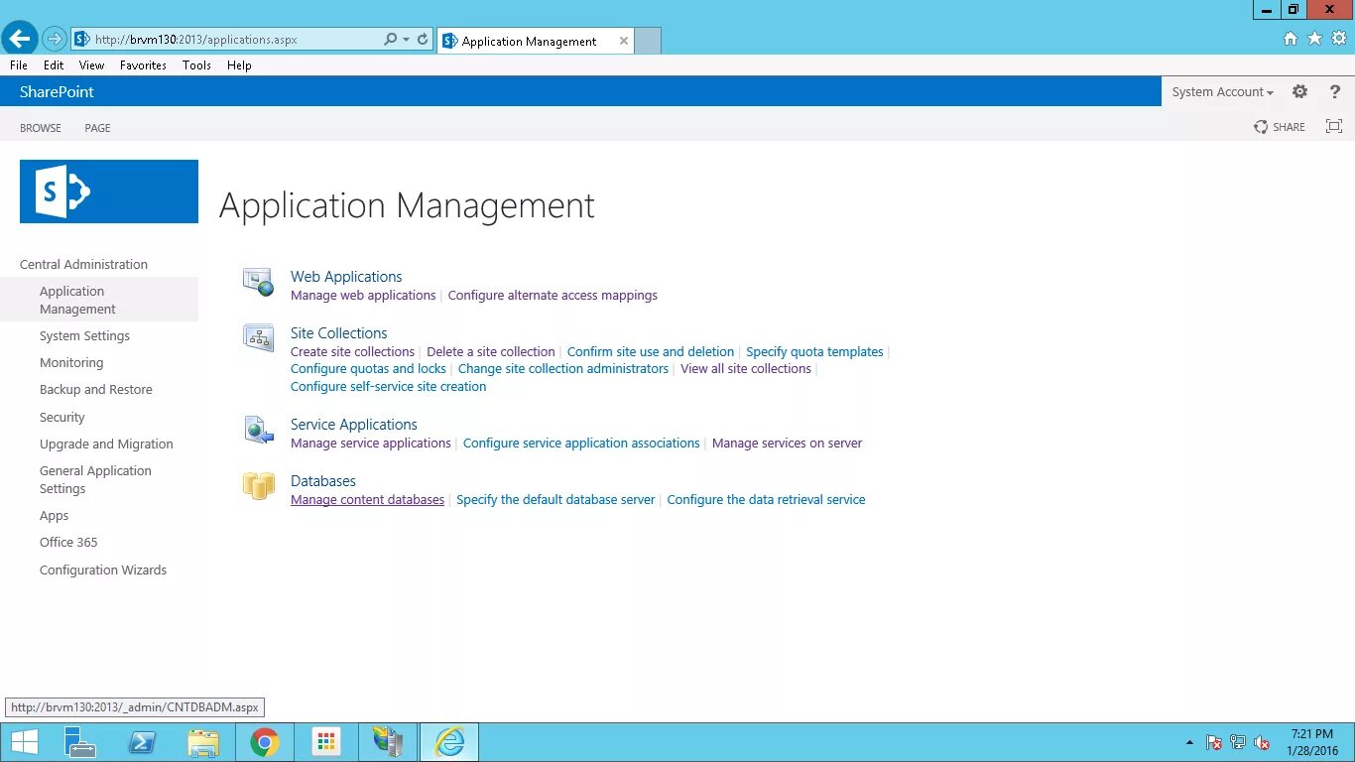Click the Site Collections section icon
Screen dimensions: 1355x762
click(259, 338)
